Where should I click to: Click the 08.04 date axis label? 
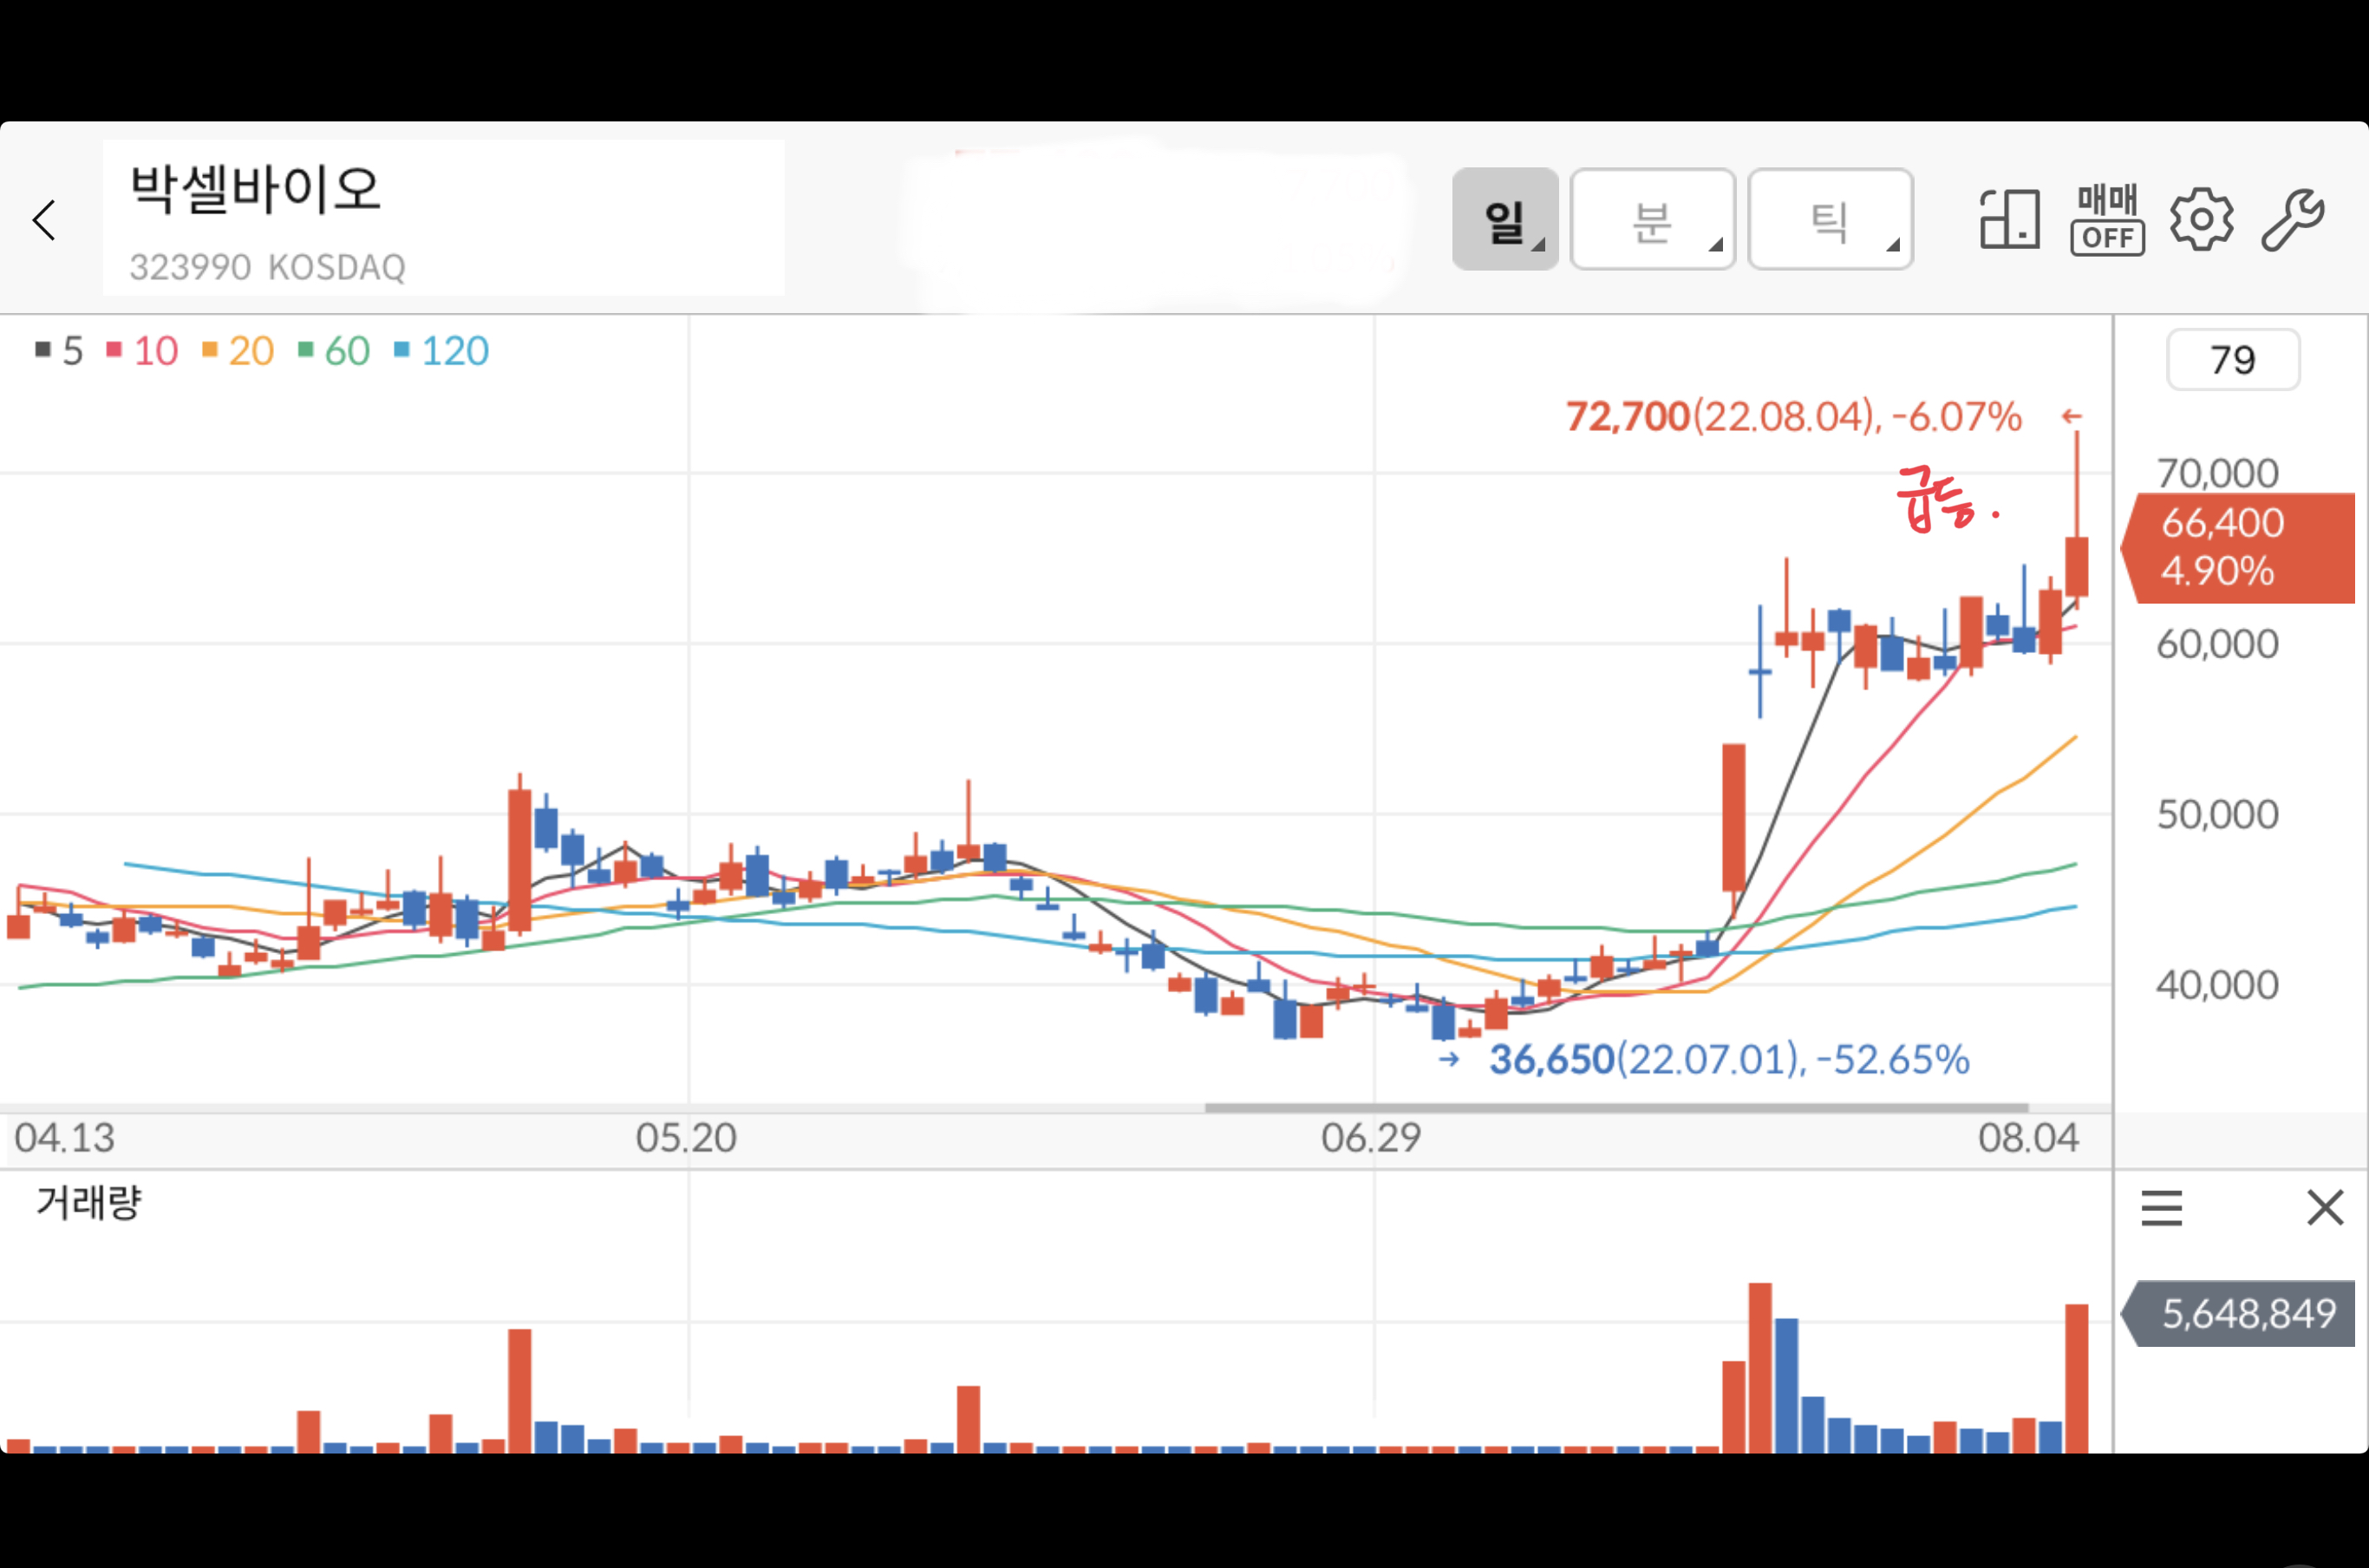click(2028, 1138)
